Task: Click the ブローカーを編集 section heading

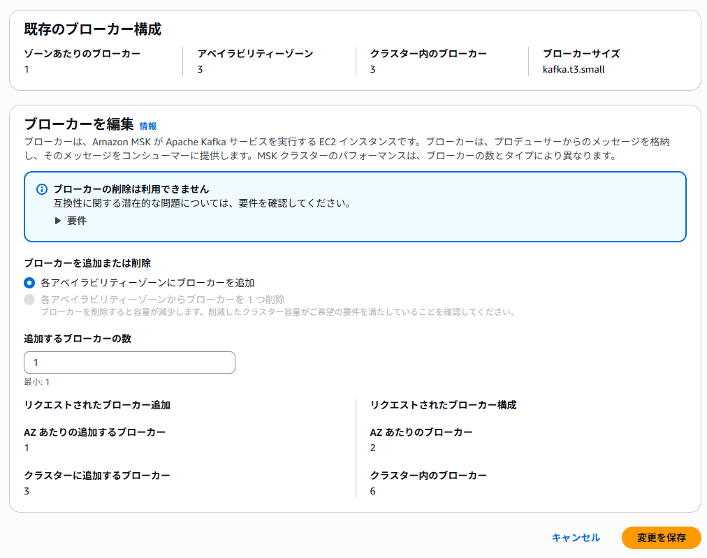Action: tap(79, 124)
